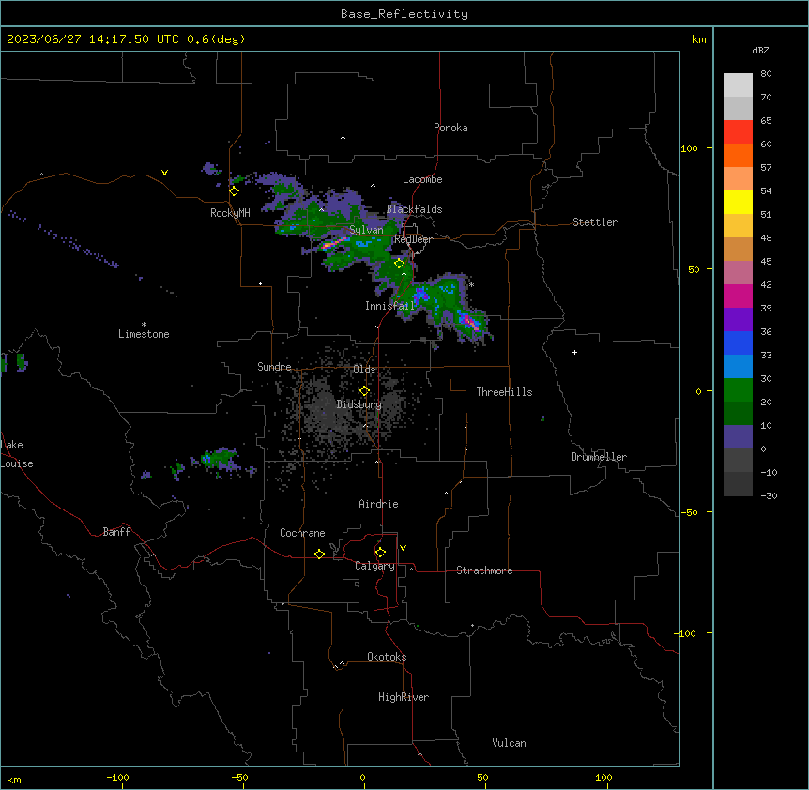Viewport: 809px width, 790px height.
Task: Click the Limestone label
Action: click(144, 334)
